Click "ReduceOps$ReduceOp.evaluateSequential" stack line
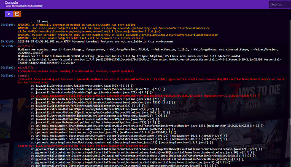 coord(99,116)
